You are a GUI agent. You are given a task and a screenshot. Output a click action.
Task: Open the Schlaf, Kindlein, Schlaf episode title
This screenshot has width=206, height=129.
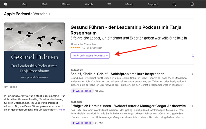point(117,74)
